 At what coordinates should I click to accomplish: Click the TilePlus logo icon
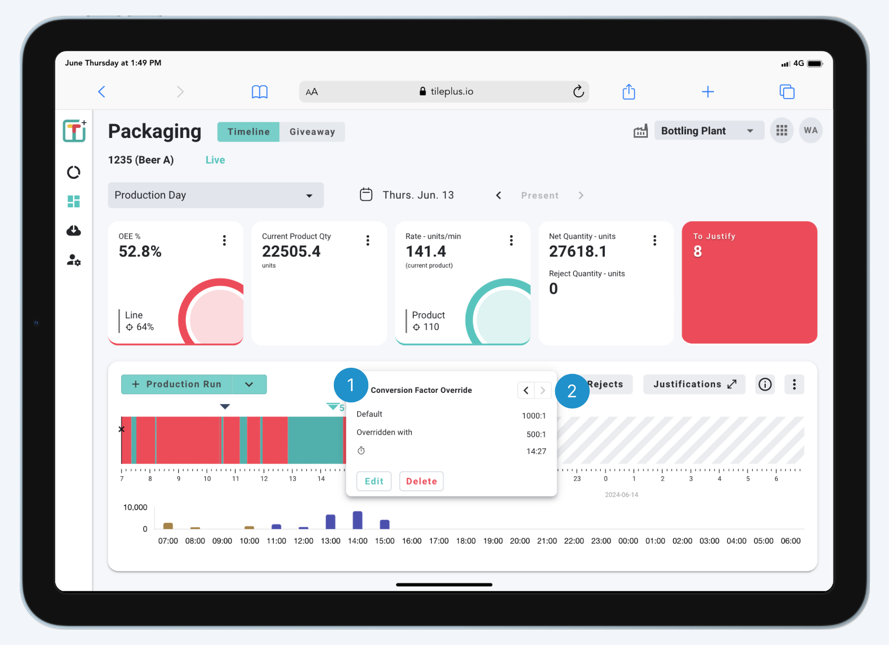[74, 131]
